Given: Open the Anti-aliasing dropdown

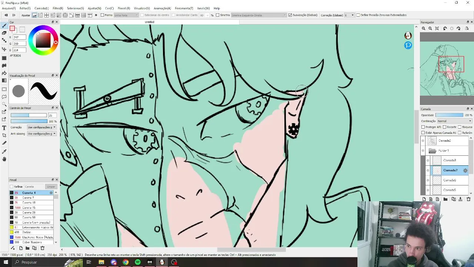Looking at the screenshot, I should [x=41, y=133].
